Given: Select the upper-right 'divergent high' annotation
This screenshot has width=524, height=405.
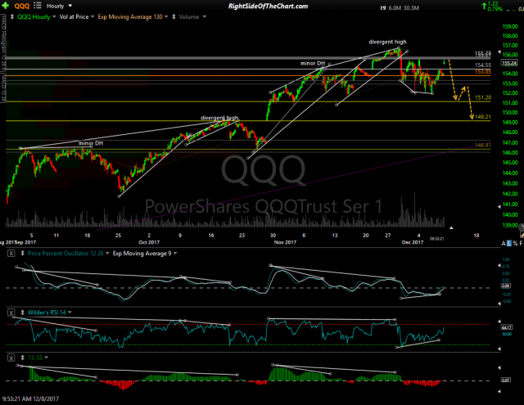Looking at the screenshot, I should (387, 42).
